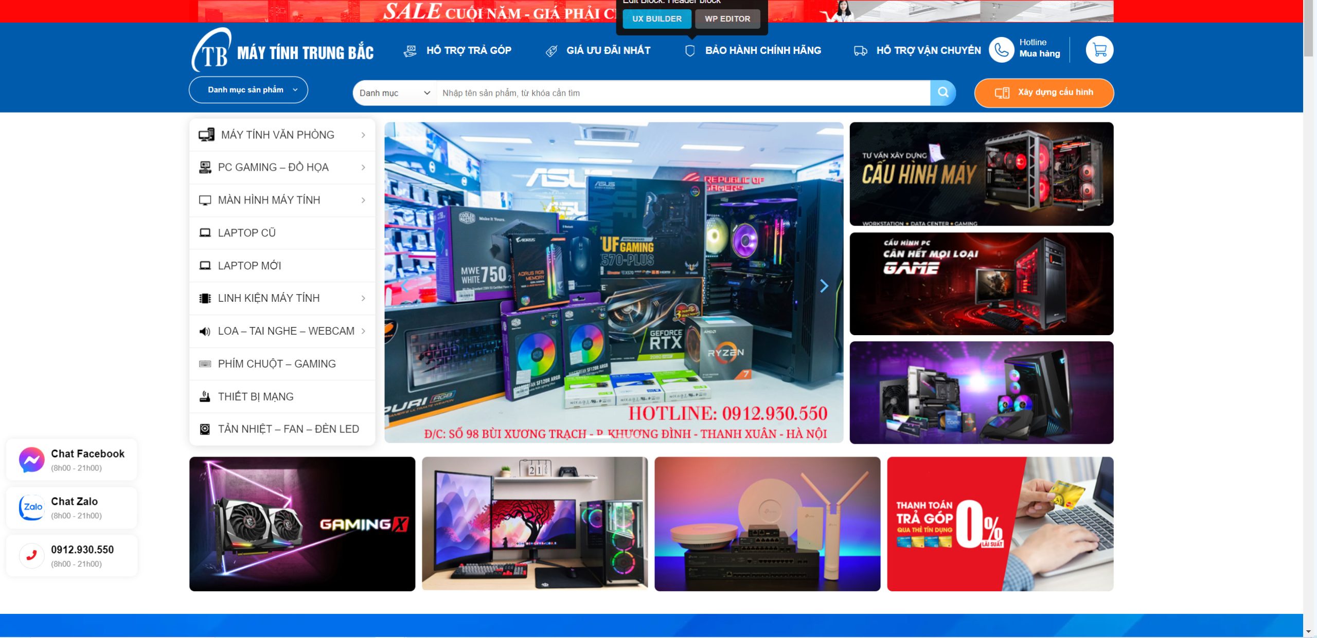Click the shopping cart icon
The height and width of the screenshot is (638, 1317).
pos(1099,50)
